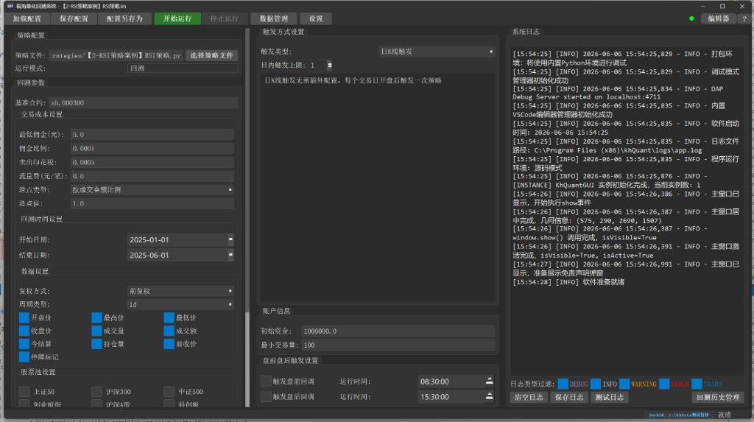Expand the 触发类型 dropdown showing 日K线触发
Viewport: 754px width, 422px height.
coord(437,52)
